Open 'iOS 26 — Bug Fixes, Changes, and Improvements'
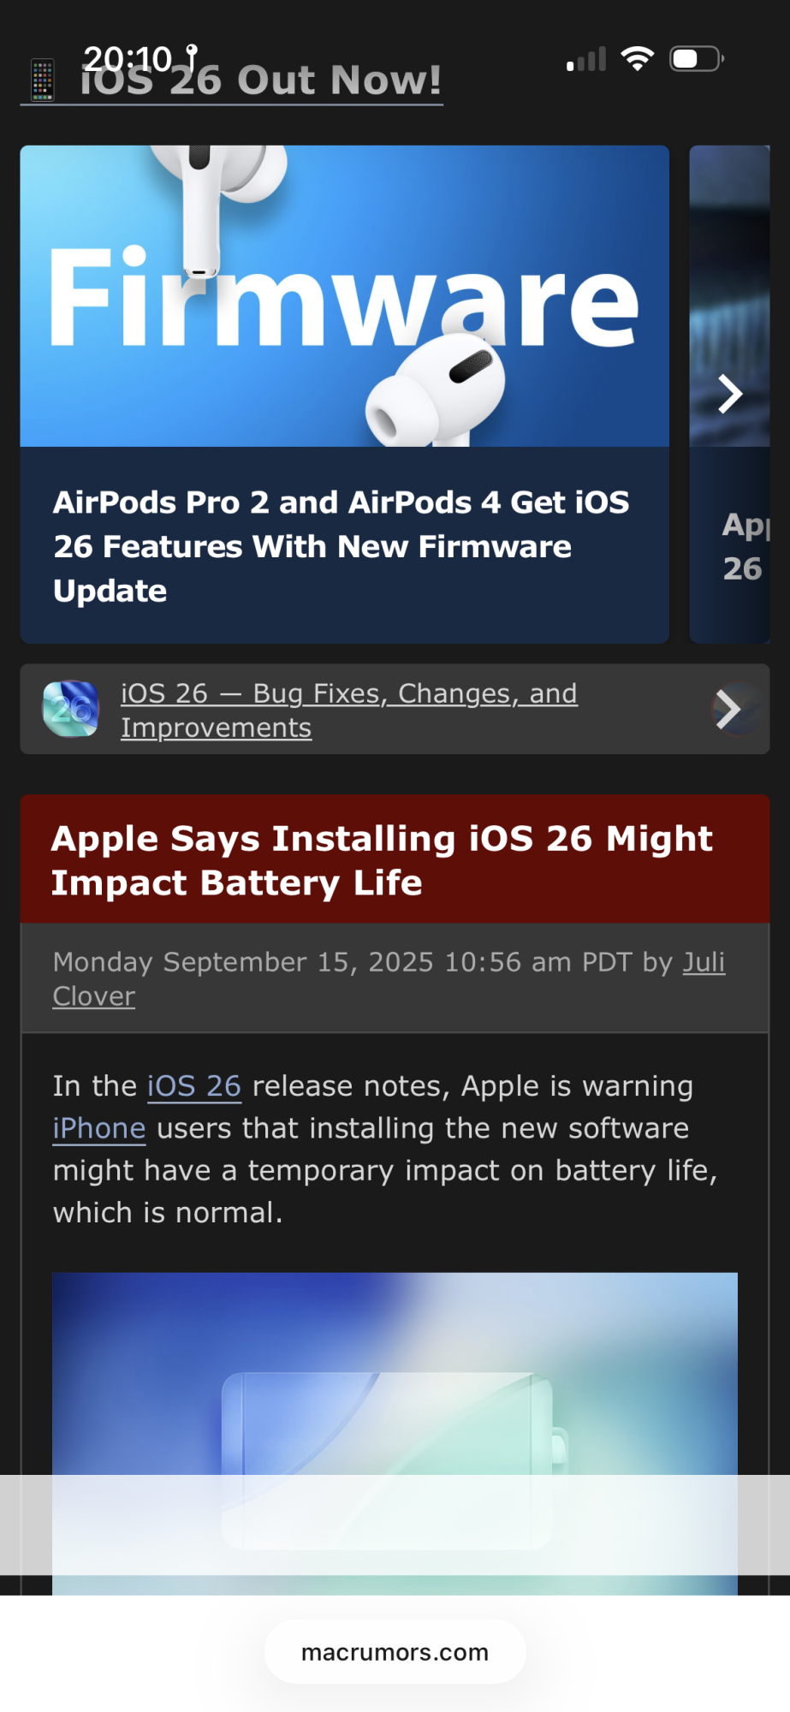Image resolution: width=790 pixels, height=1712 pixels. [348, 710]
